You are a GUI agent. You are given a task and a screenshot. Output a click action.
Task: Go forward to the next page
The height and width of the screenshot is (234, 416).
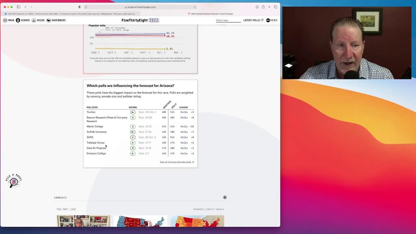click(x=31, y=7)
